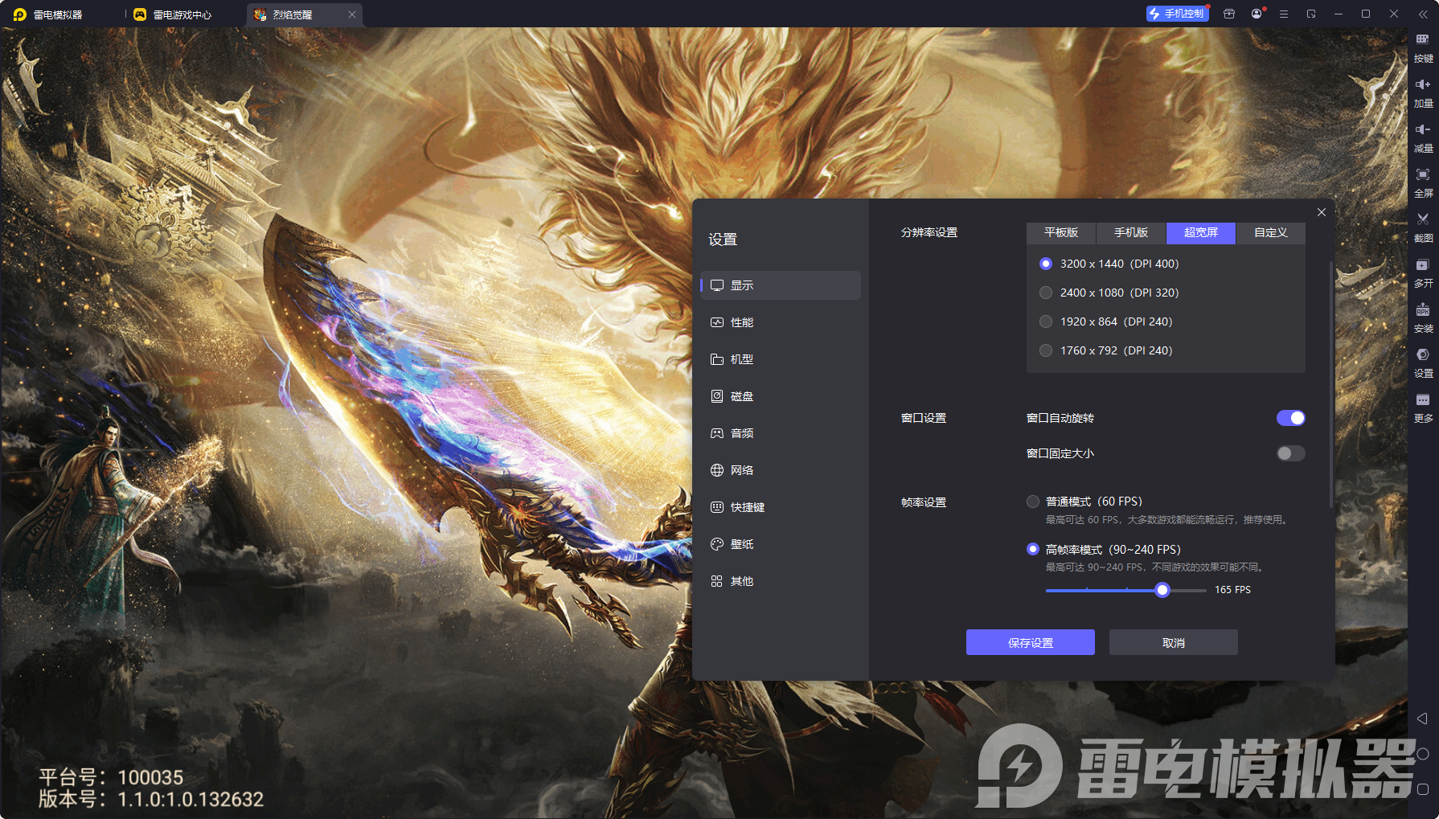The width and height of the screenshot is (1439, 819).
Task: Open the 机型 device model settings section
Action: pos(781,359)
